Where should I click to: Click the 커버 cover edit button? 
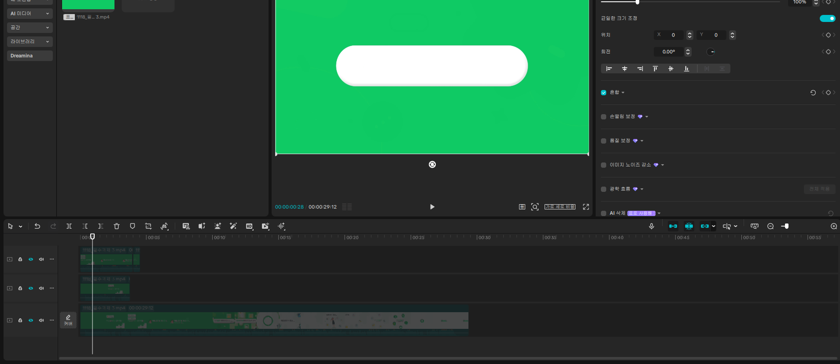(x=68, y=320)
